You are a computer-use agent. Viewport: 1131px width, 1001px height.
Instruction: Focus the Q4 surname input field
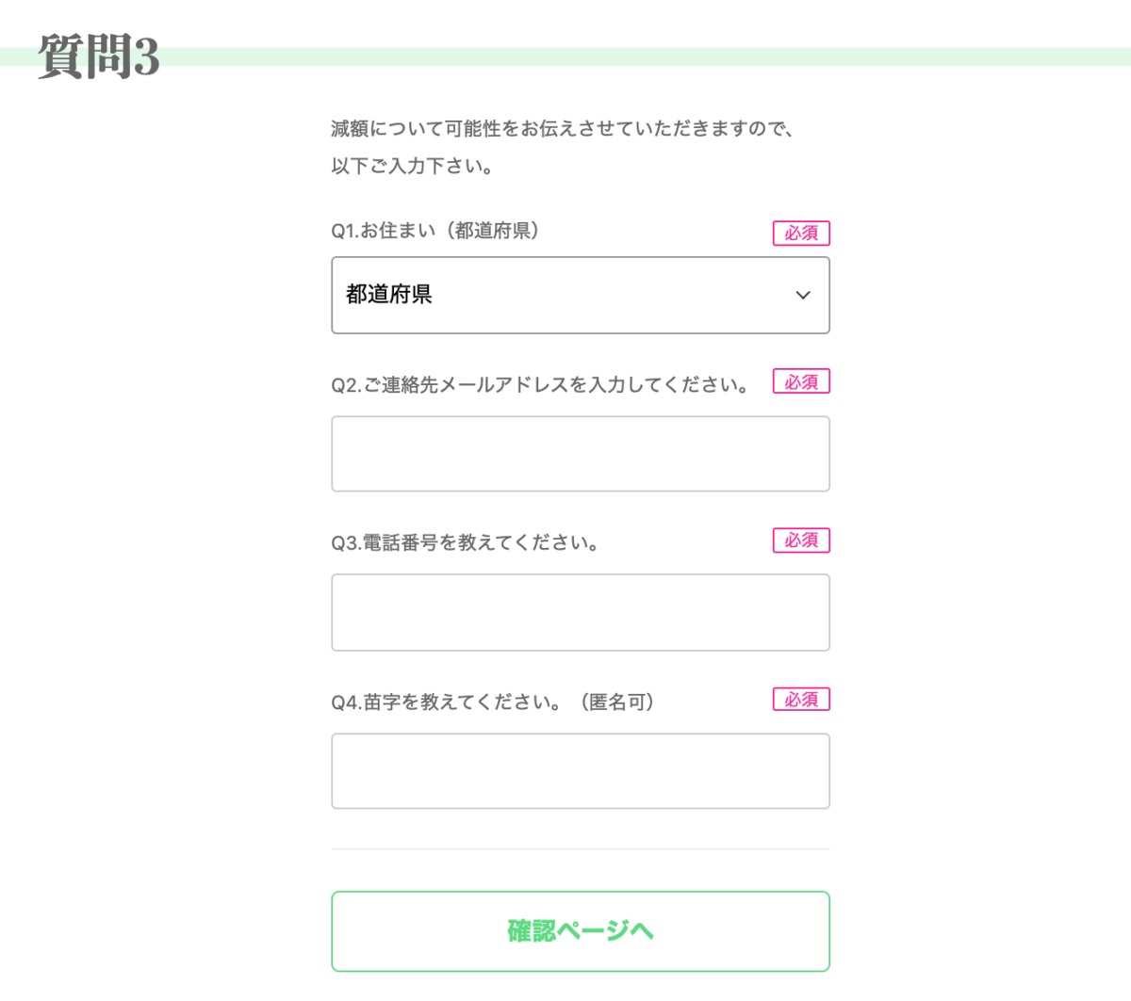(580, 771)
